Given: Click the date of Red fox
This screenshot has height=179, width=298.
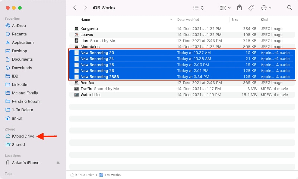Looking at the screenshot, I should tap(199, 83).
